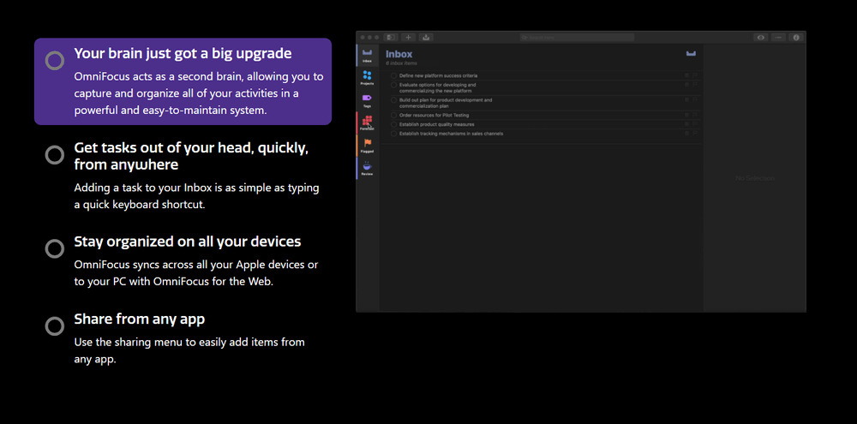Viewport: 857px width, 424px height.
Task: Select 'Establish tracking mechanisms in sales channels' text
Action: coord(451,134)
